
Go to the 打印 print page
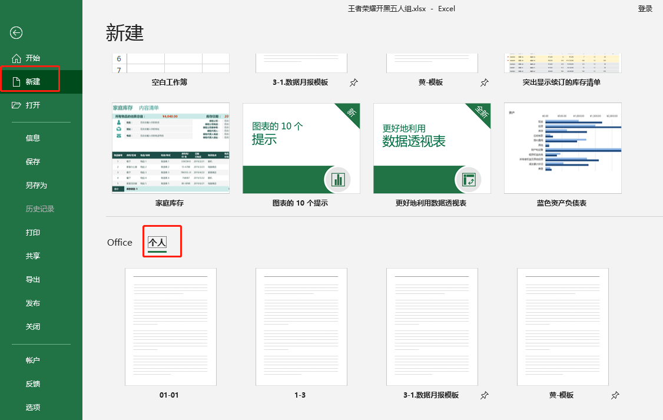(33, 232)
